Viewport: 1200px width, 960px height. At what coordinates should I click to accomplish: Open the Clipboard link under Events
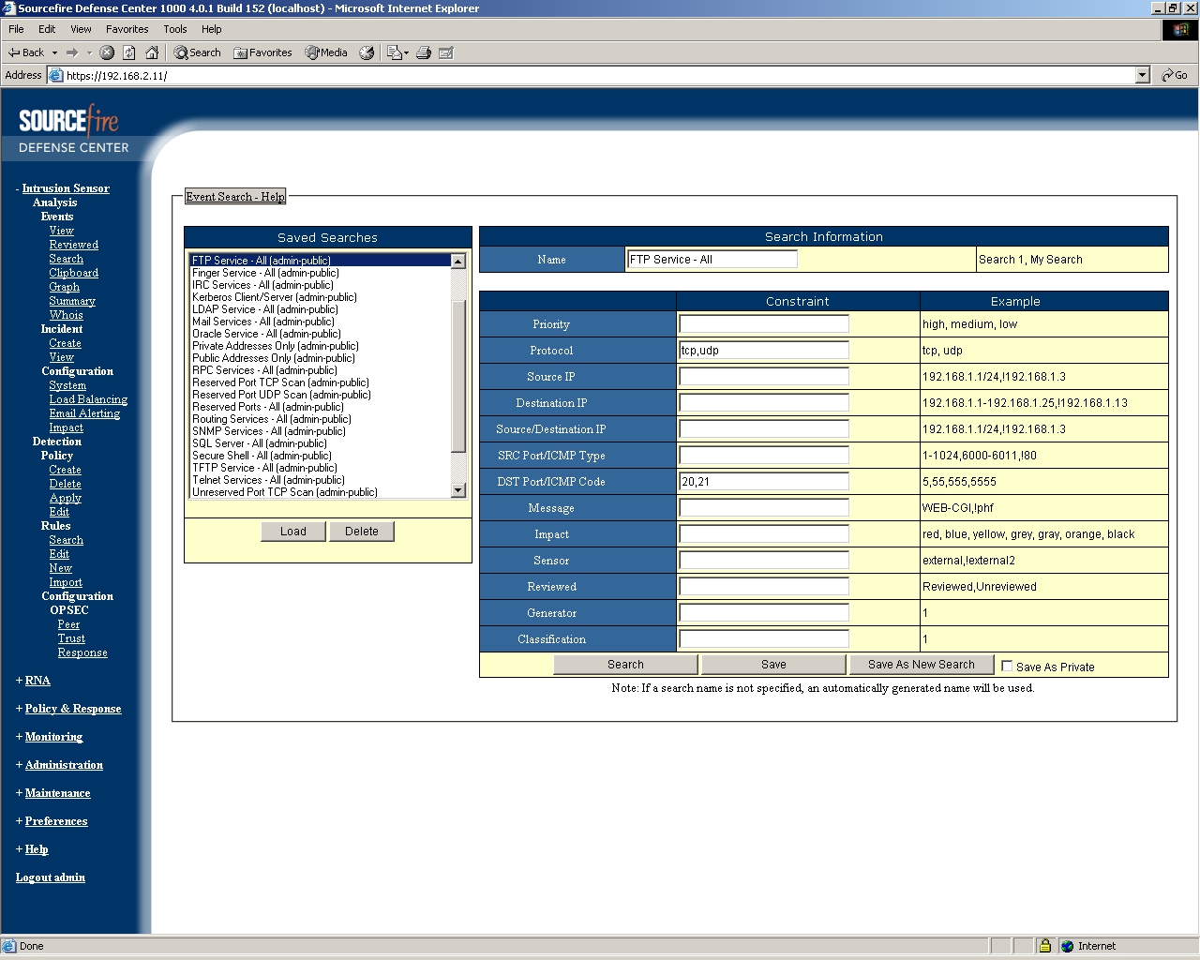(x=74, y=273)
